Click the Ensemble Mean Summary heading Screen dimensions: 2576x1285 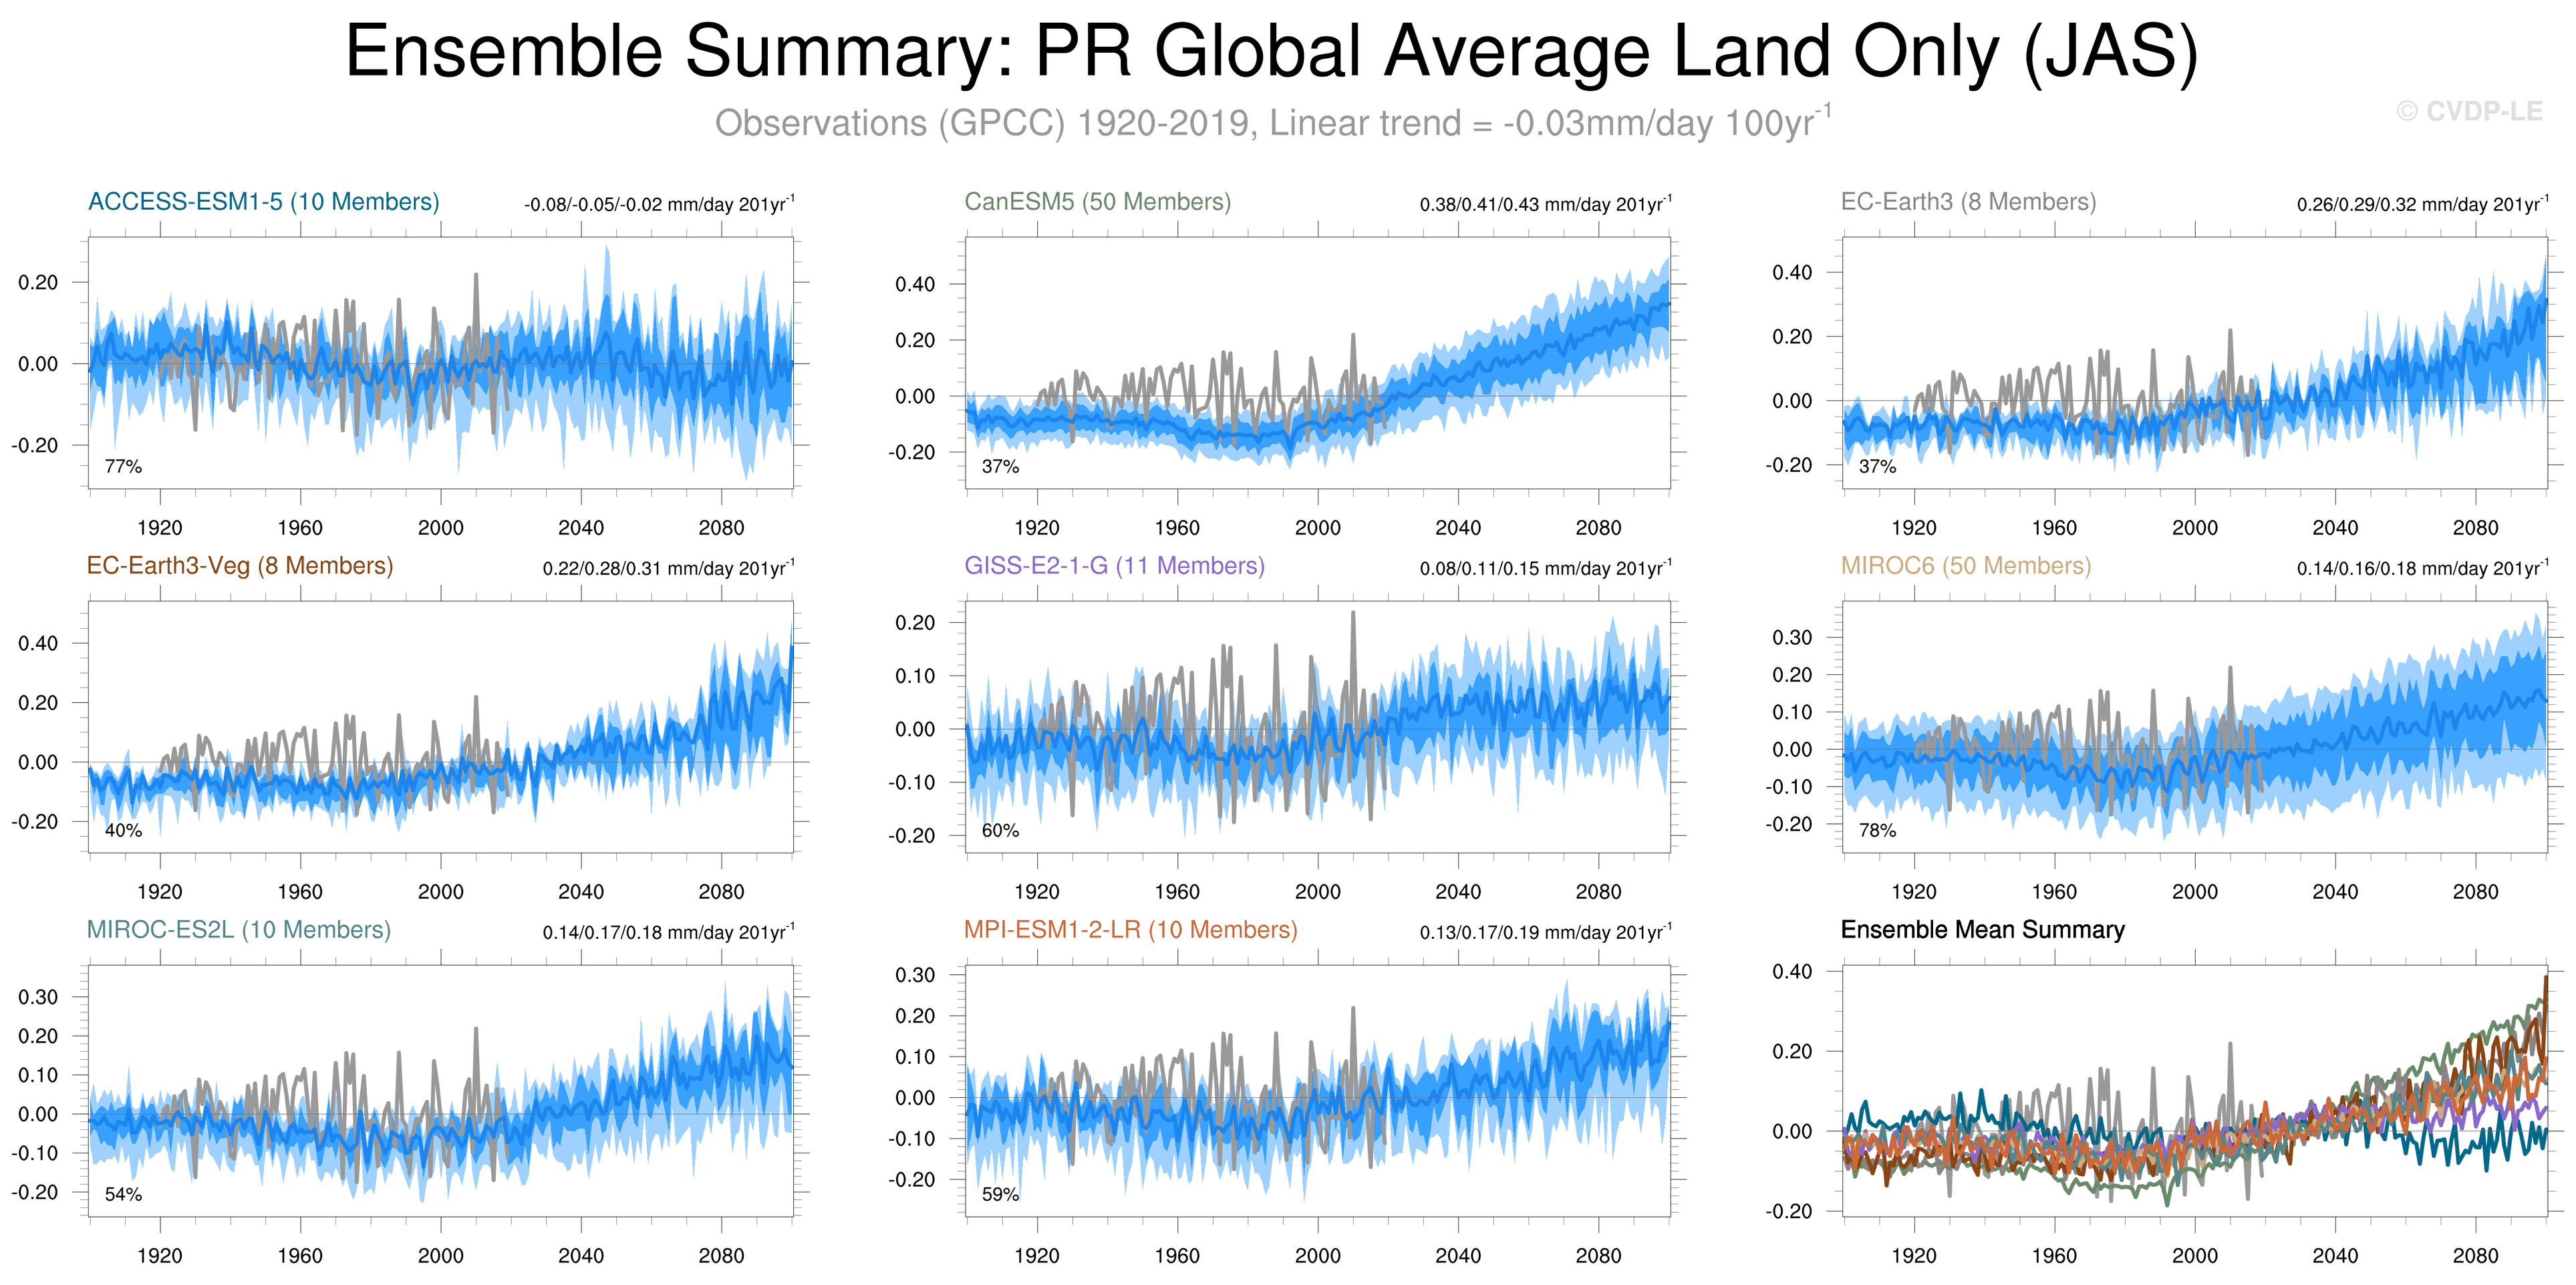point(1982,930)
